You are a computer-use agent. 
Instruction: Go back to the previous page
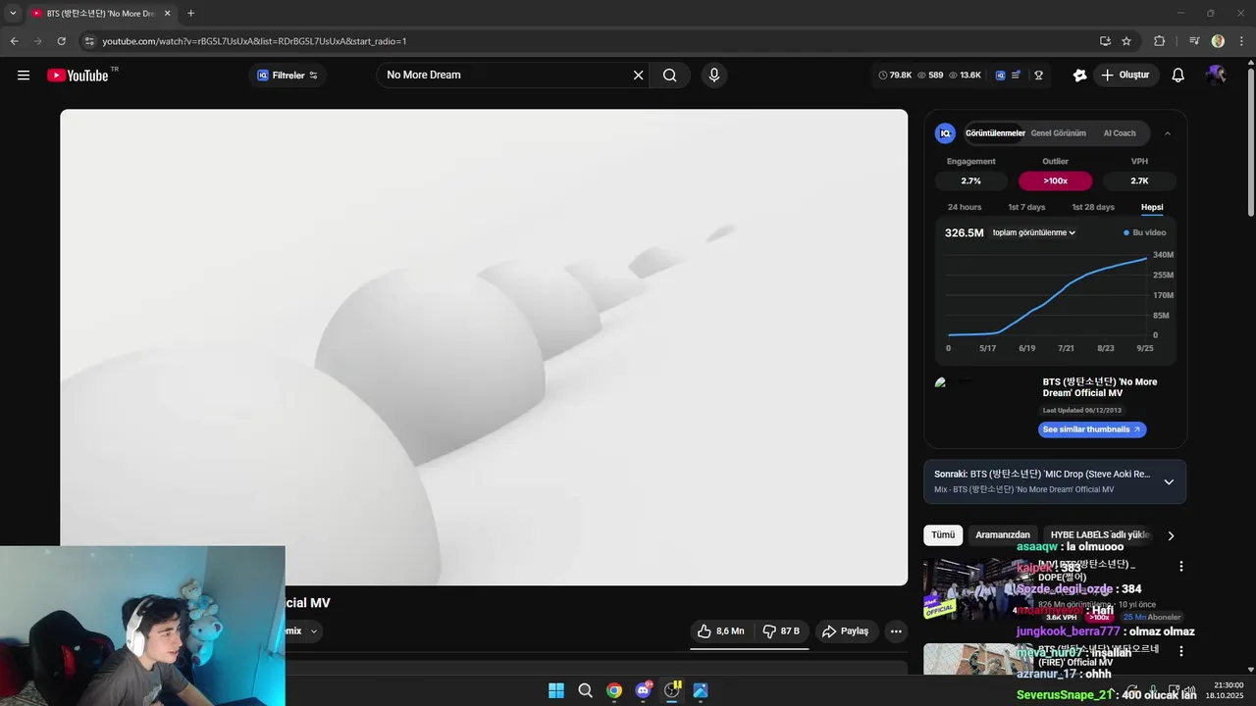14,41
